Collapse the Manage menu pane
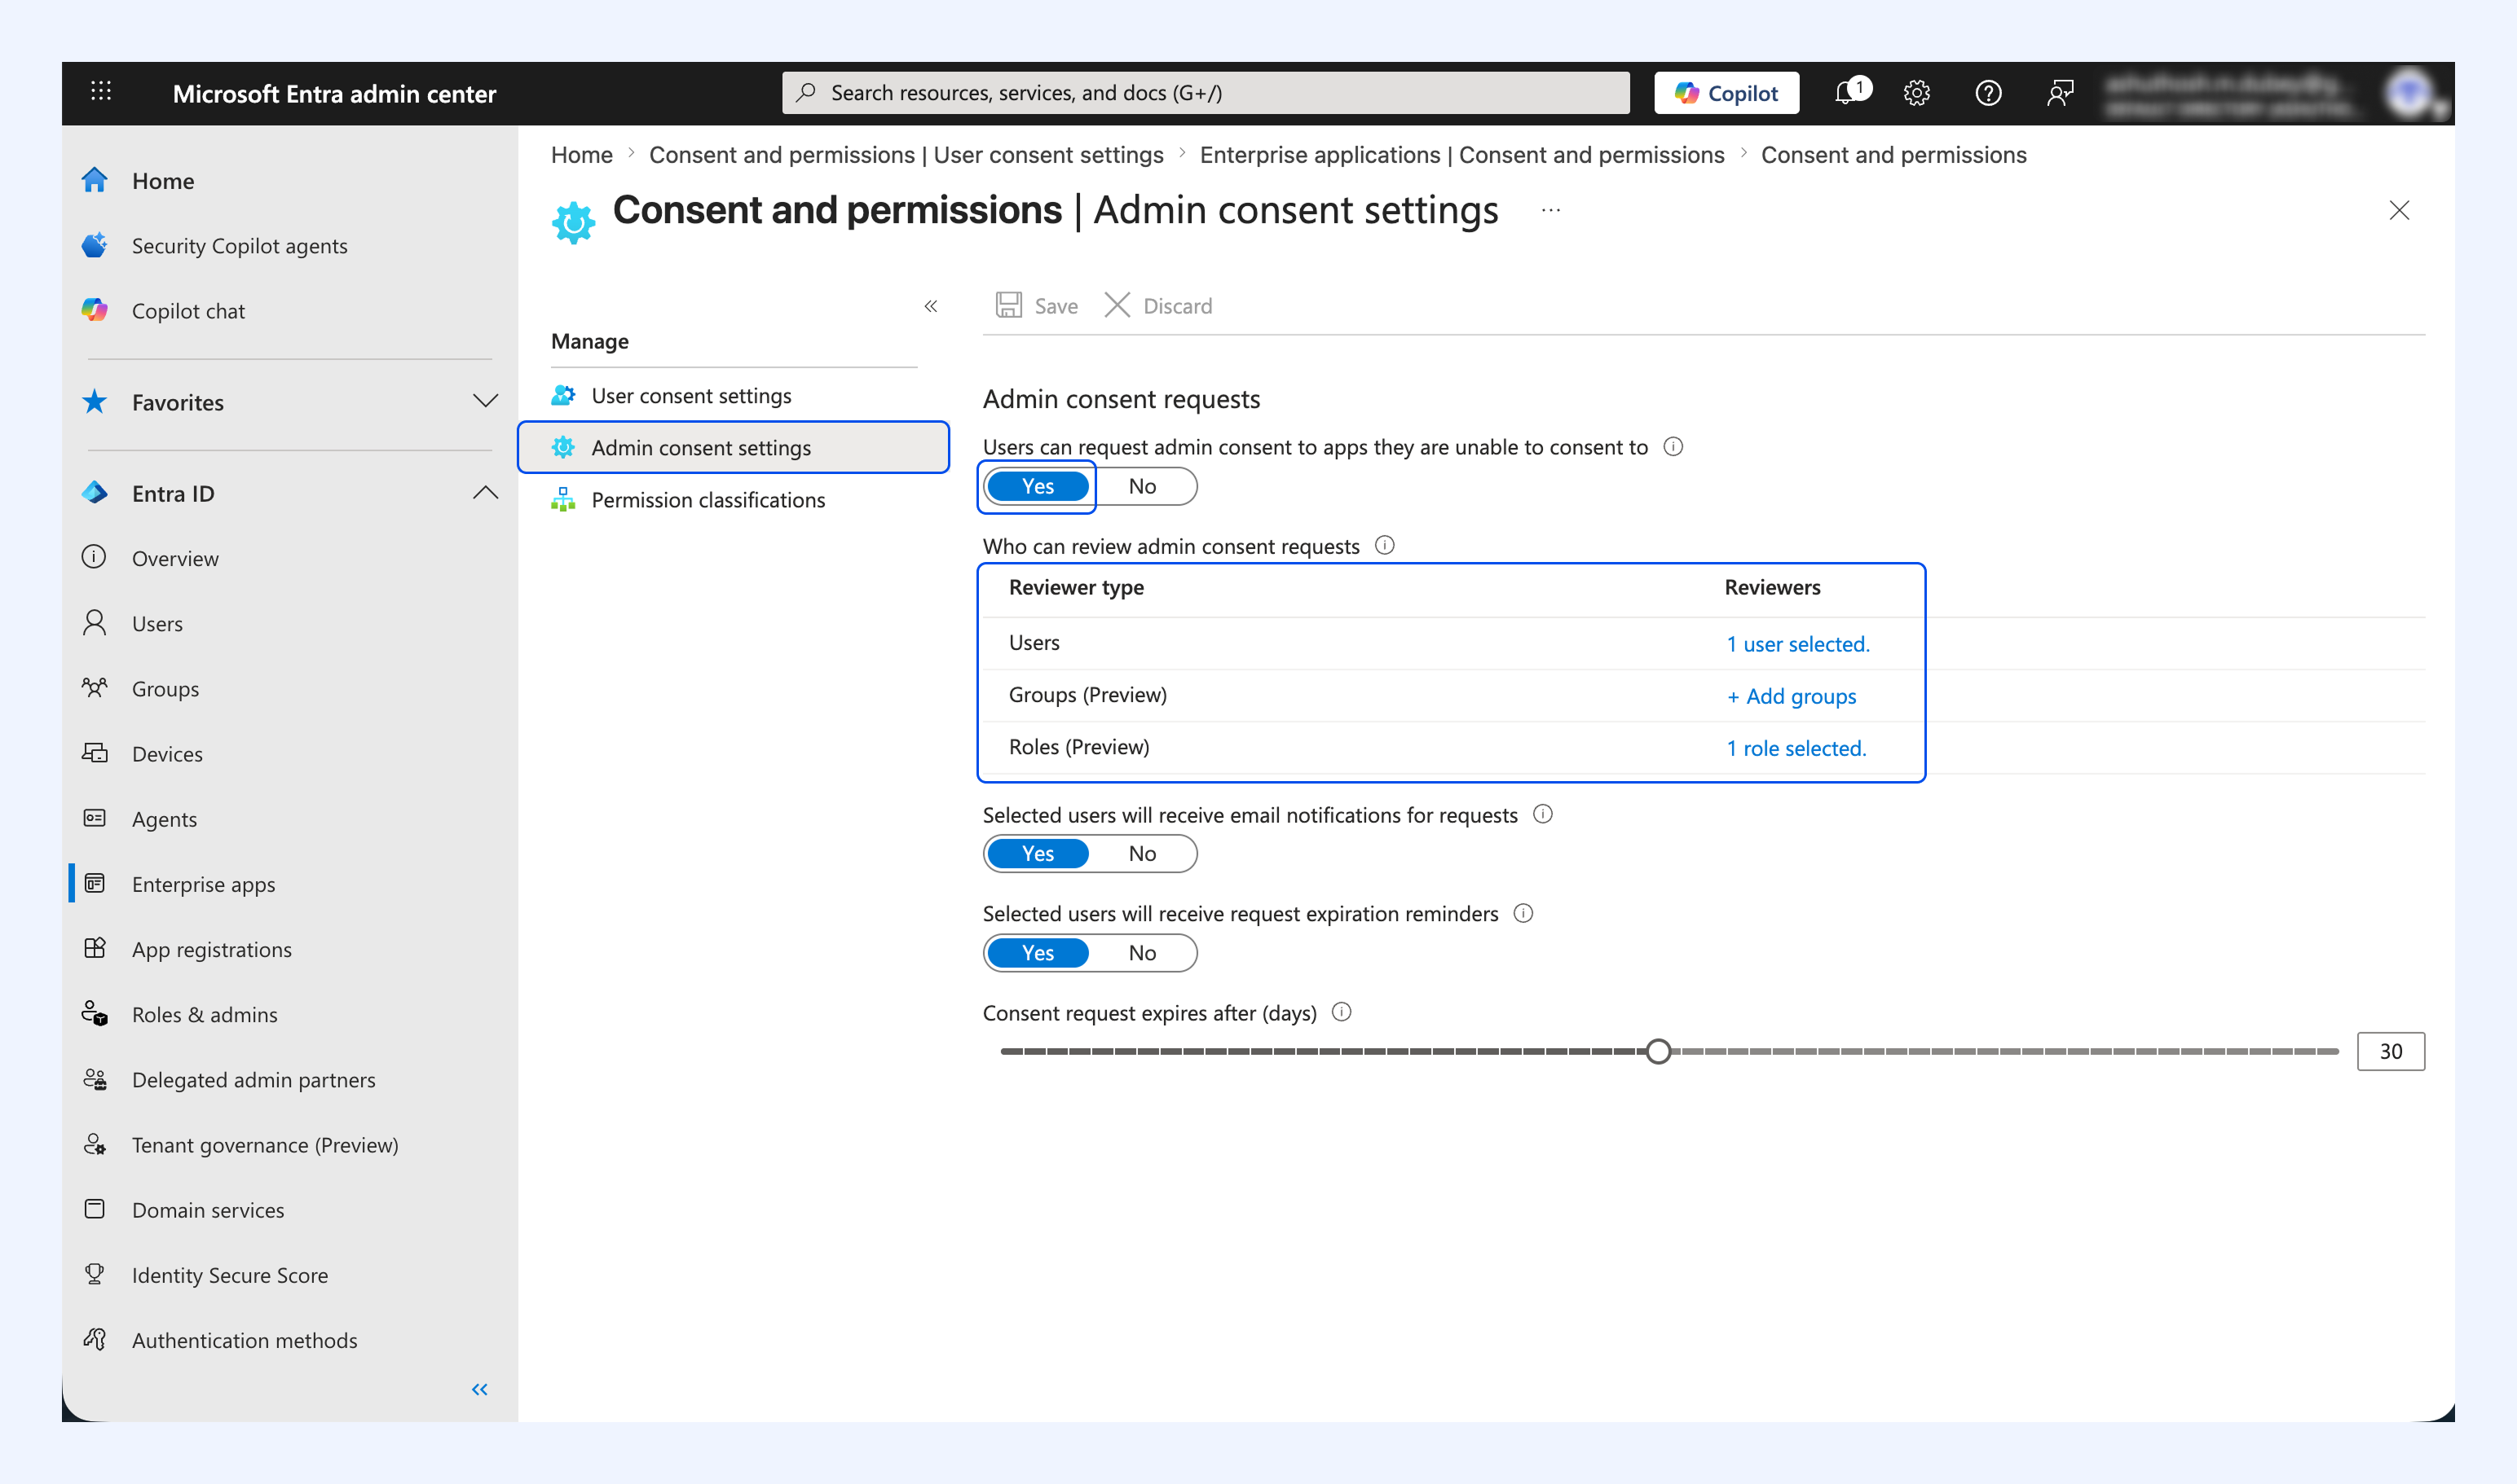The height and width of the screenshot is (1484, 2517). tap(931, 306)
